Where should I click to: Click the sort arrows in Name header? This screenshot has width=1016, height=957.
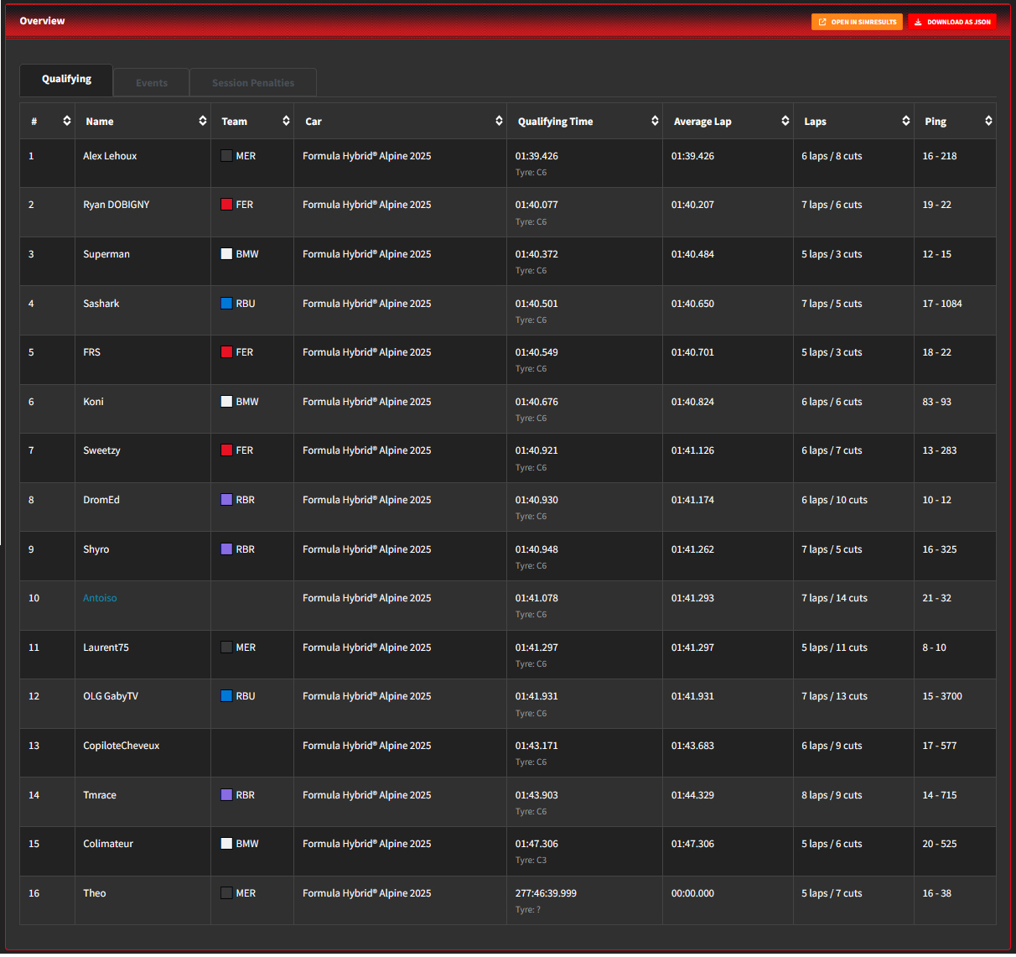click(x=202, y=121)
